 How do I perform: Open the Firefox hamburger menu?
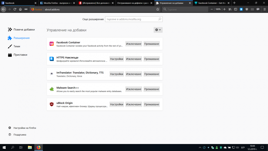(265, 9)
